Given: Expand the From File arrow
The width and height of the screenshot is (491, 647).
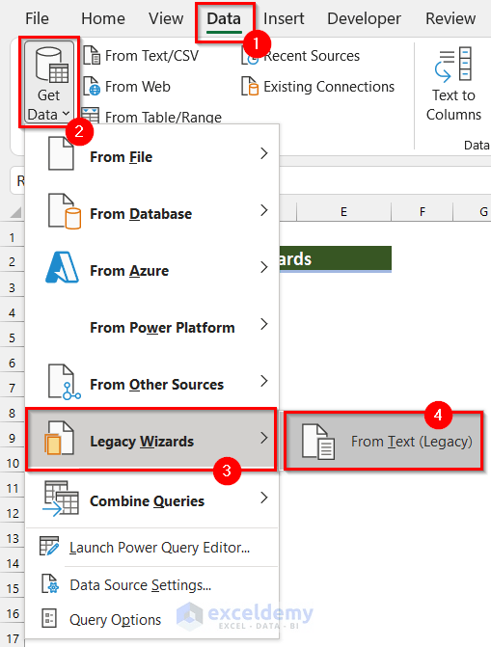Looking at the screenshot, I should (264, 153).
